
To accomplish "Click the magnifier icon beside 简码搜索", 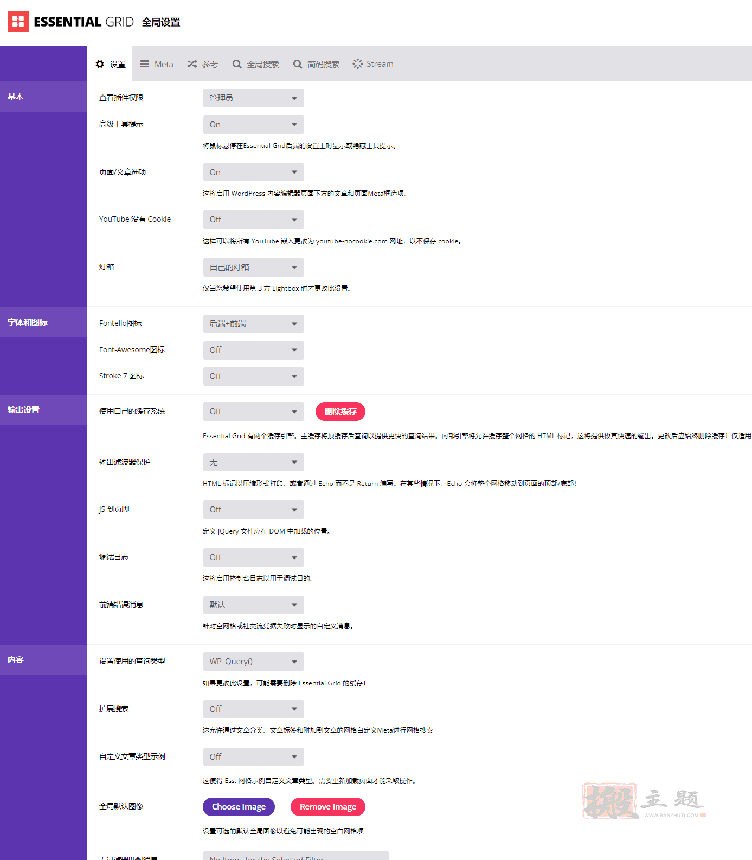I will click(298, 64).
